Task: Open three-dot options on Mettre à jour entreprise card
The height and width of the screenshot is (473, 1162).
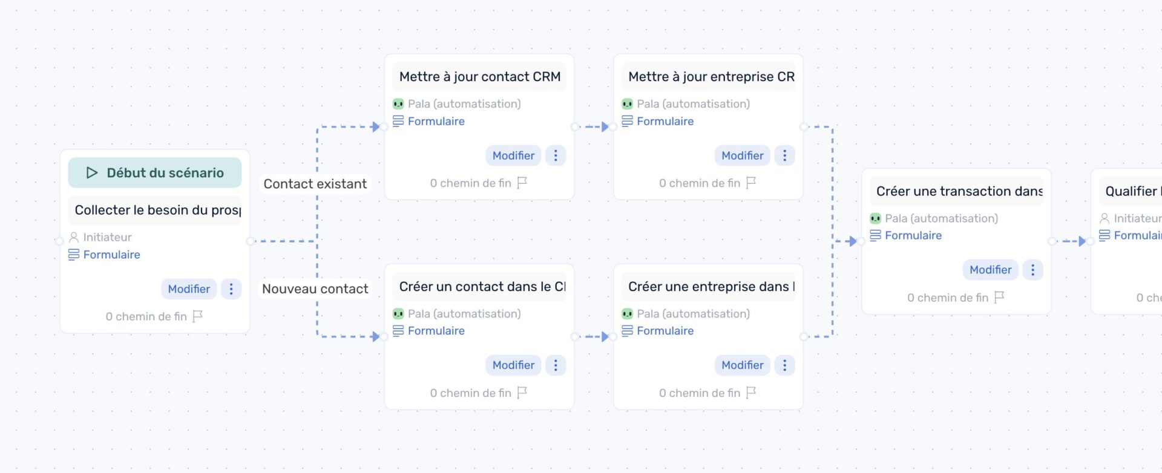Action: coord(784,155)
